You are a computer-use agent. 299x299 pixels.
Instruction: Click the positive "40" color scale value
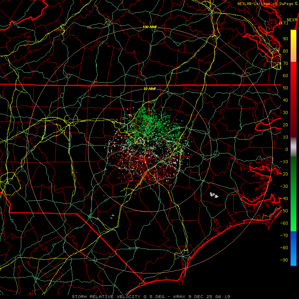coord(285,100)
